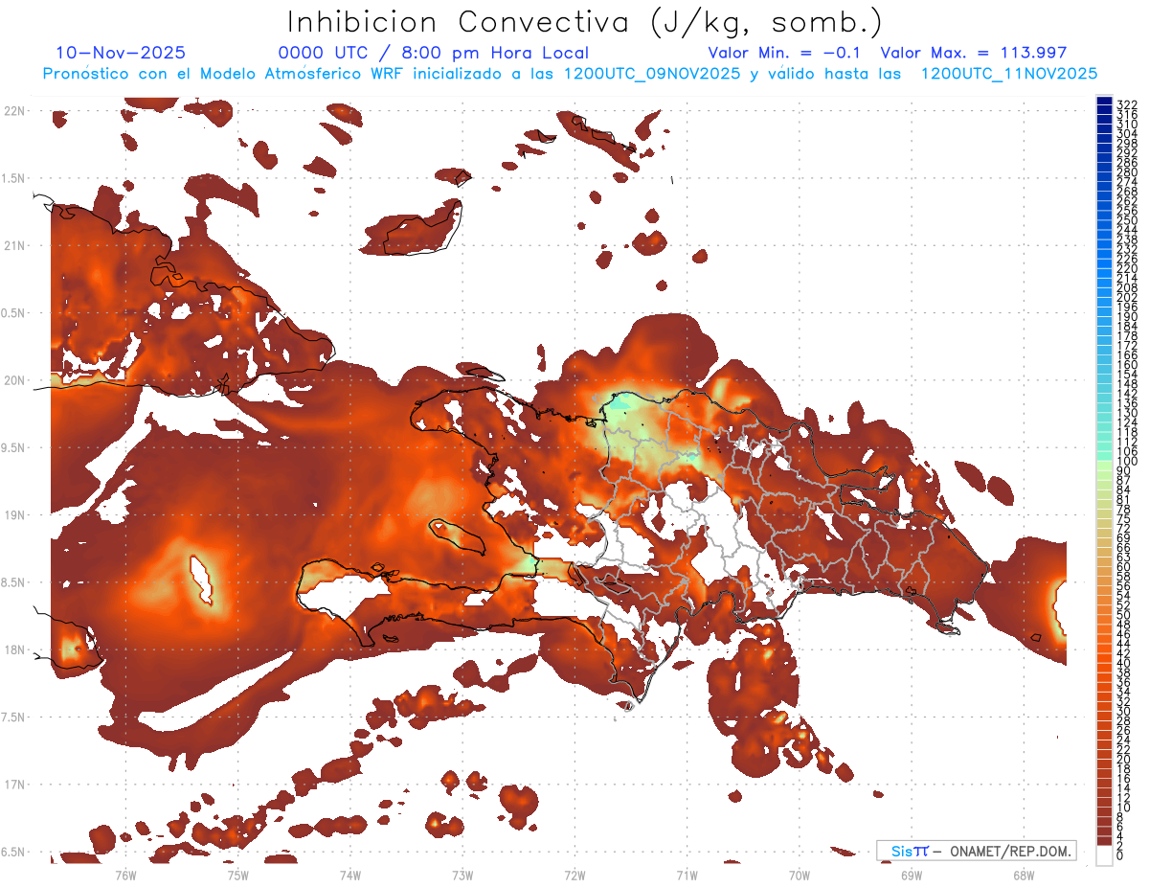Click the longitude axis label '75W'
The width and height of the screenshot is (1149, 888).
click(x=238, y=875)
